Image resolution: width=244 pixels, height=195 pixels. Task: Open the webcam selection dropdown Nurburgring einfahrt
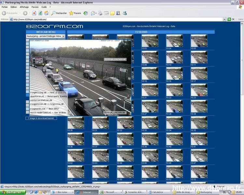pyautogui.click(x=46, y=36)
